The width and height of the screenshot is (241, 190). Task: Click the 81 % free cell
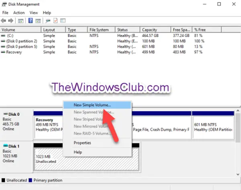tap(198, 35)
